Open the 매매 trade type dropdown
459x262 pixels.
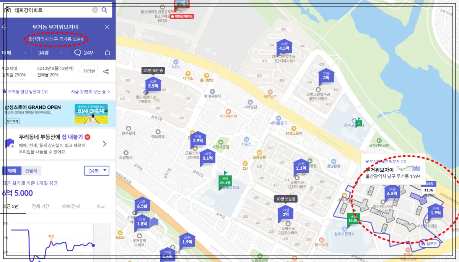coord(15,53)
